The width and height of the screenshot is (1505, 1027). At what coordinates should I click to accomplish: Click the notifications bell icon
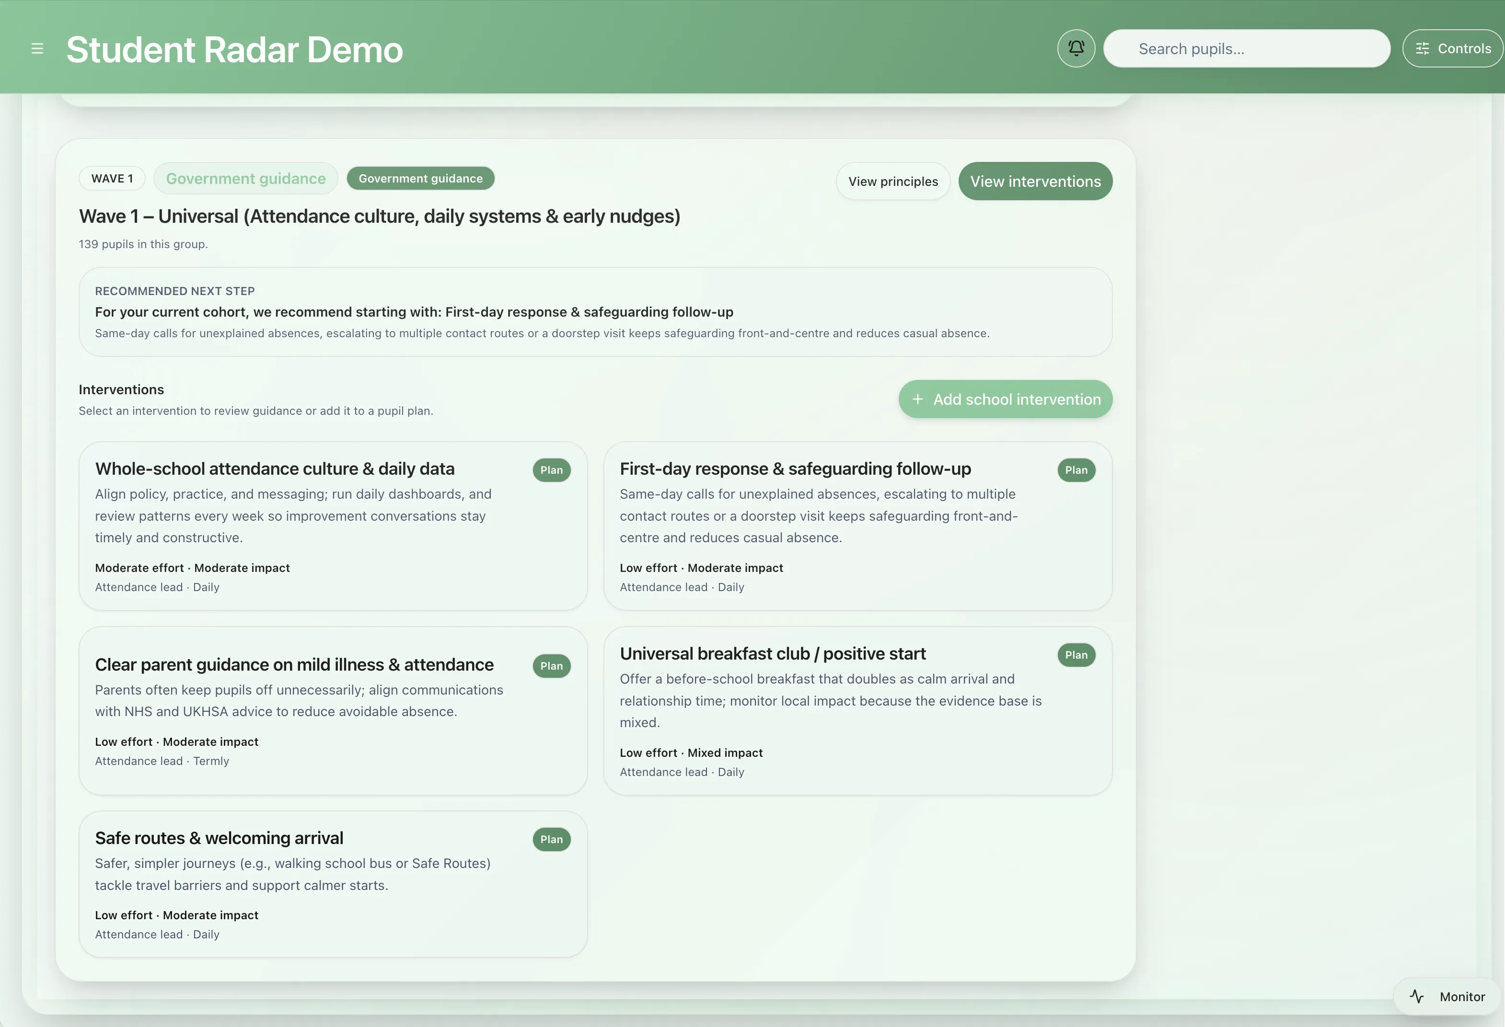click(1076, 48)
